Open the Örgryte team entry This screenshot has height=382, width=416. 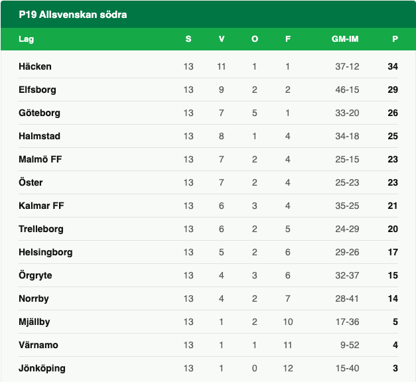pos(35,275)
